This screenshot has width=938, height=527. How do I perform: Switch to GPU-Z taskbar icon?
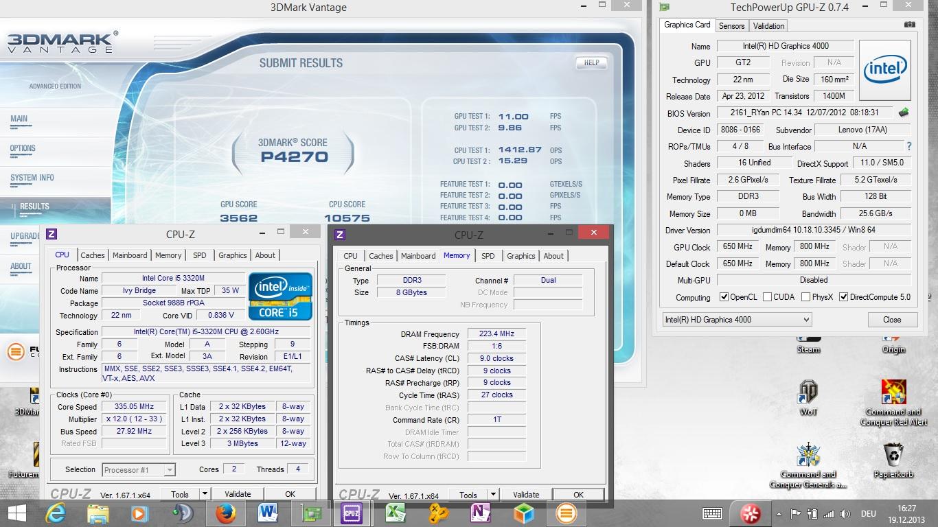(310, 513)
